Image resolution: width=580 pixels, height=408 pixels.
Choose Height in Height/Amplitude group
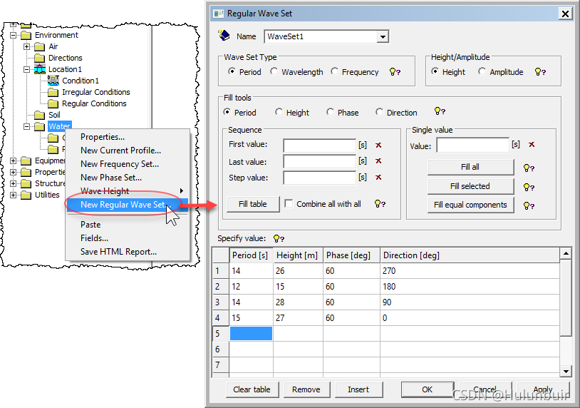pos(435,71)
